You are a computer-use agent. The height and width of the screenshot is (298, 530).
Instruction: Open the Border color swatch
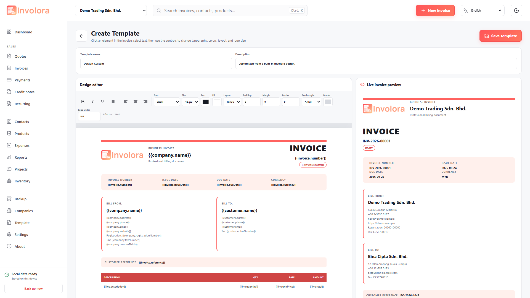click(328, 102)
